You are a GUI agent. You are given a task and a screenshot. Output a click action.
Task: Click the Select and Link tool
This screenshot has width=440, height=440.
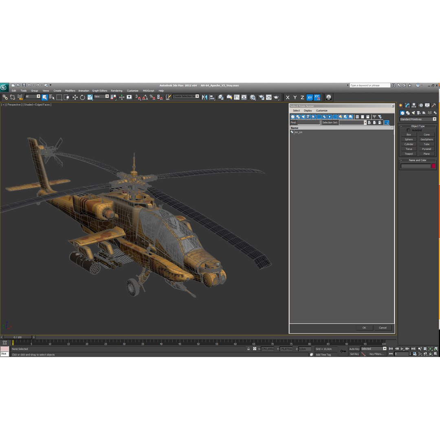[x=5, y=97]
